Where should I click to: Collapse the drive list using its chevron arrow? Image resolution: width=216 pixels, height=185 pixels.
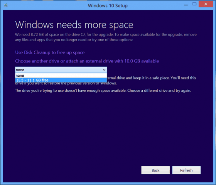pos(104,70)
